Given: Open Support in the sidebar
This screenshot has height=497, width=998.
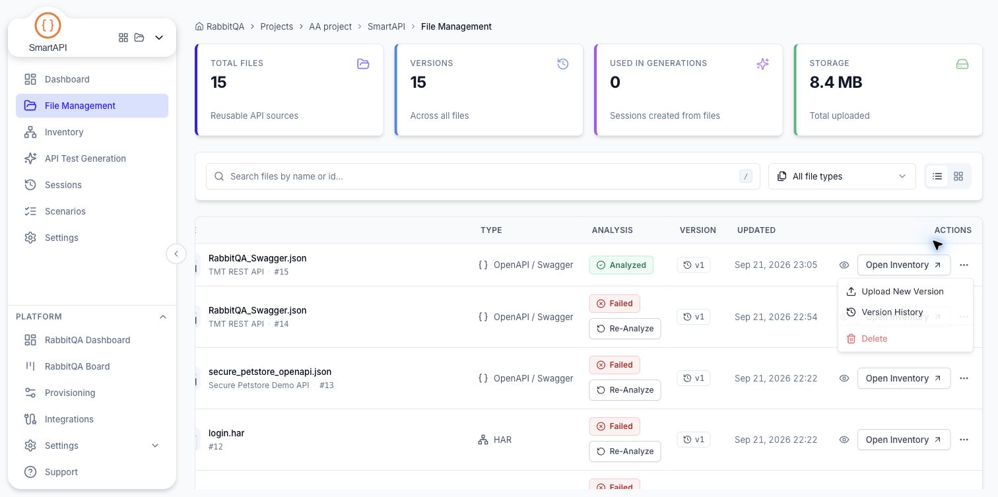Looking at the screenshot, I should (x=92, y=472).
